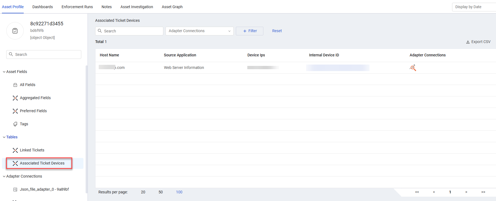Click the Adapter Connections column header
This screenshot has height=201, width=496.
click(x=428, y=55)
